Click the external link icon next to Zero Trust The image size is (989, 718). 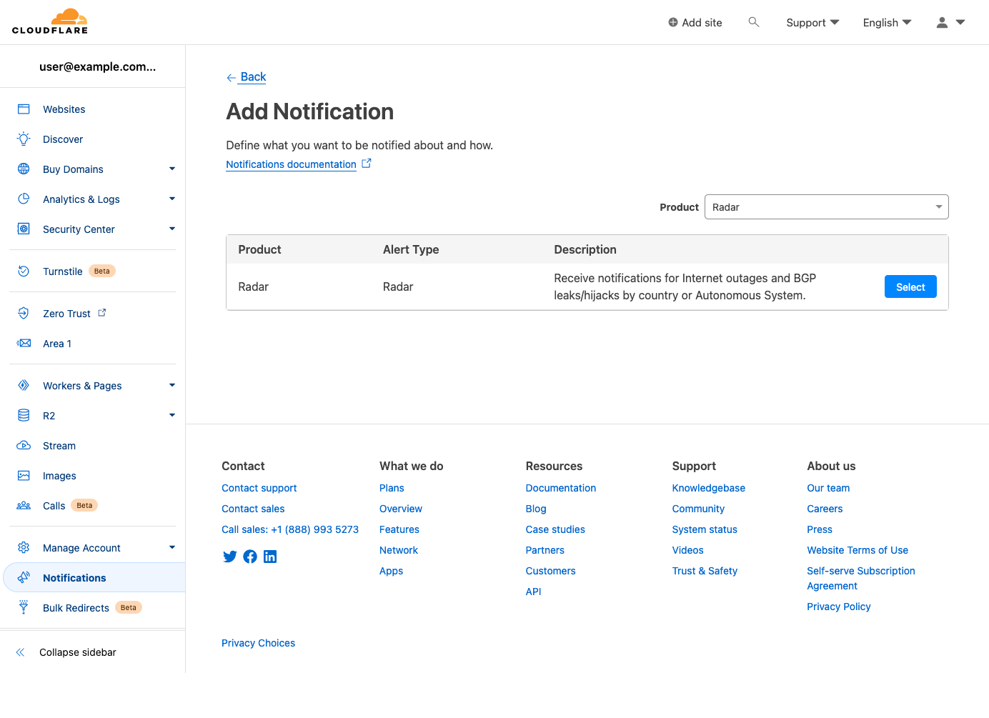pos(102,313)
